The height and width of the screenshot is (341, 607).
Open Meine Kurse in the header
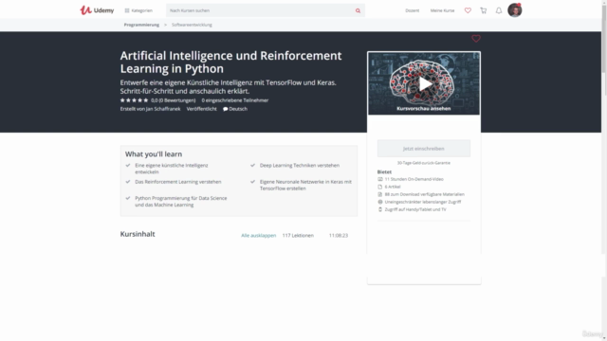tap(442, 10)
